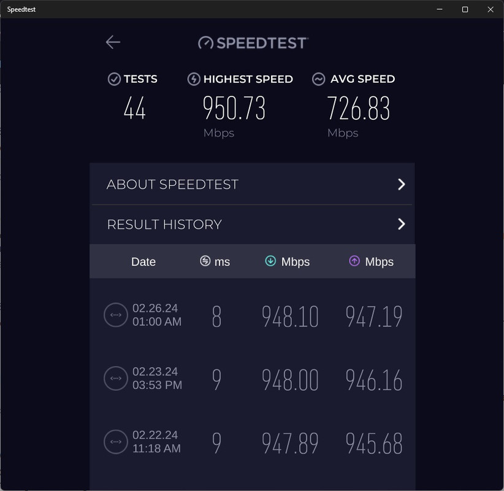Sort results by Date column header
504x491 pixels.
tap(143, 261)
